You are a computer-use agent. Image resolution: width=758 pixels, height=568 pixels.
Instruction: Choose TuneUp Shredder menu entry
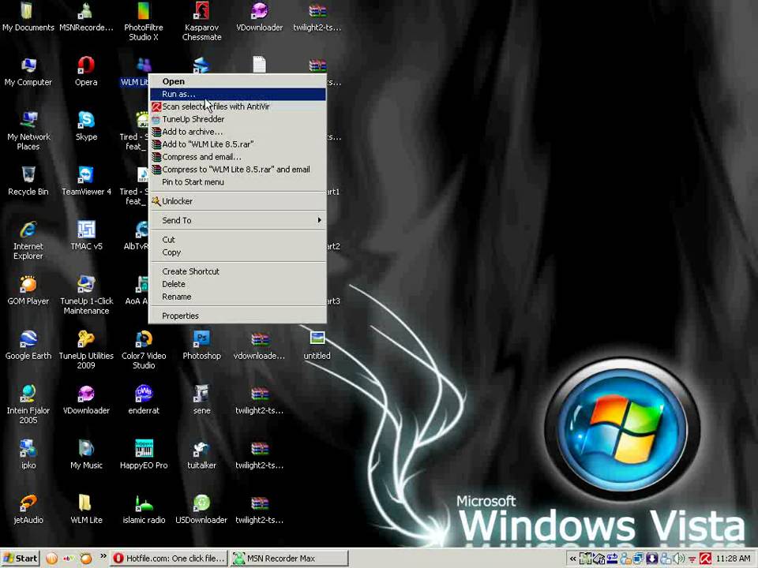pos(238,119)
